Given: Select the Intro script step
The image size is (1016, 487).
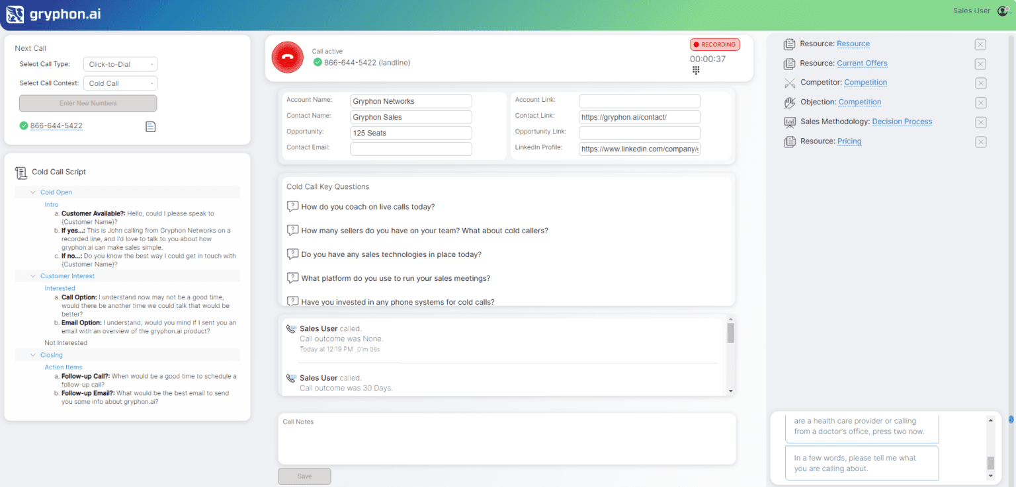Looking at the screenshot, I should pyautogui.click(x=52, y=205).
